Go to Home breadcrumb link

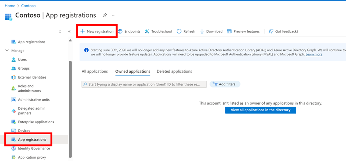point(9,6)
